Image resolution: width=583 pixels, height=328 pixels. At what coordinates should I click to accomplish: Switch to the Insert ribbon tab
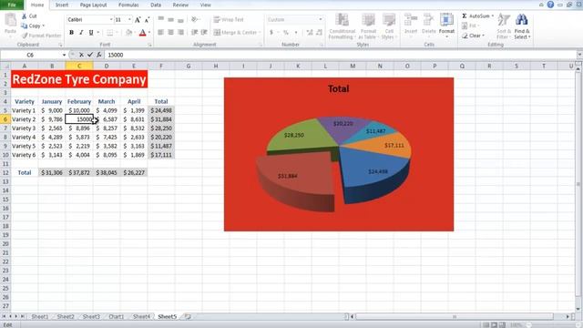[62, 5]
